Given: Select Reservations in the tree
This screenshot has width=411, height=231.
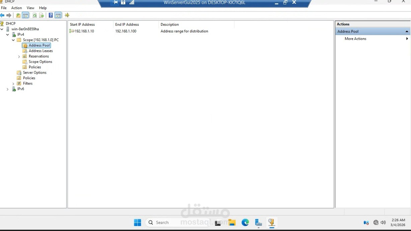Looking at the screenshot, I should (39, 56).
